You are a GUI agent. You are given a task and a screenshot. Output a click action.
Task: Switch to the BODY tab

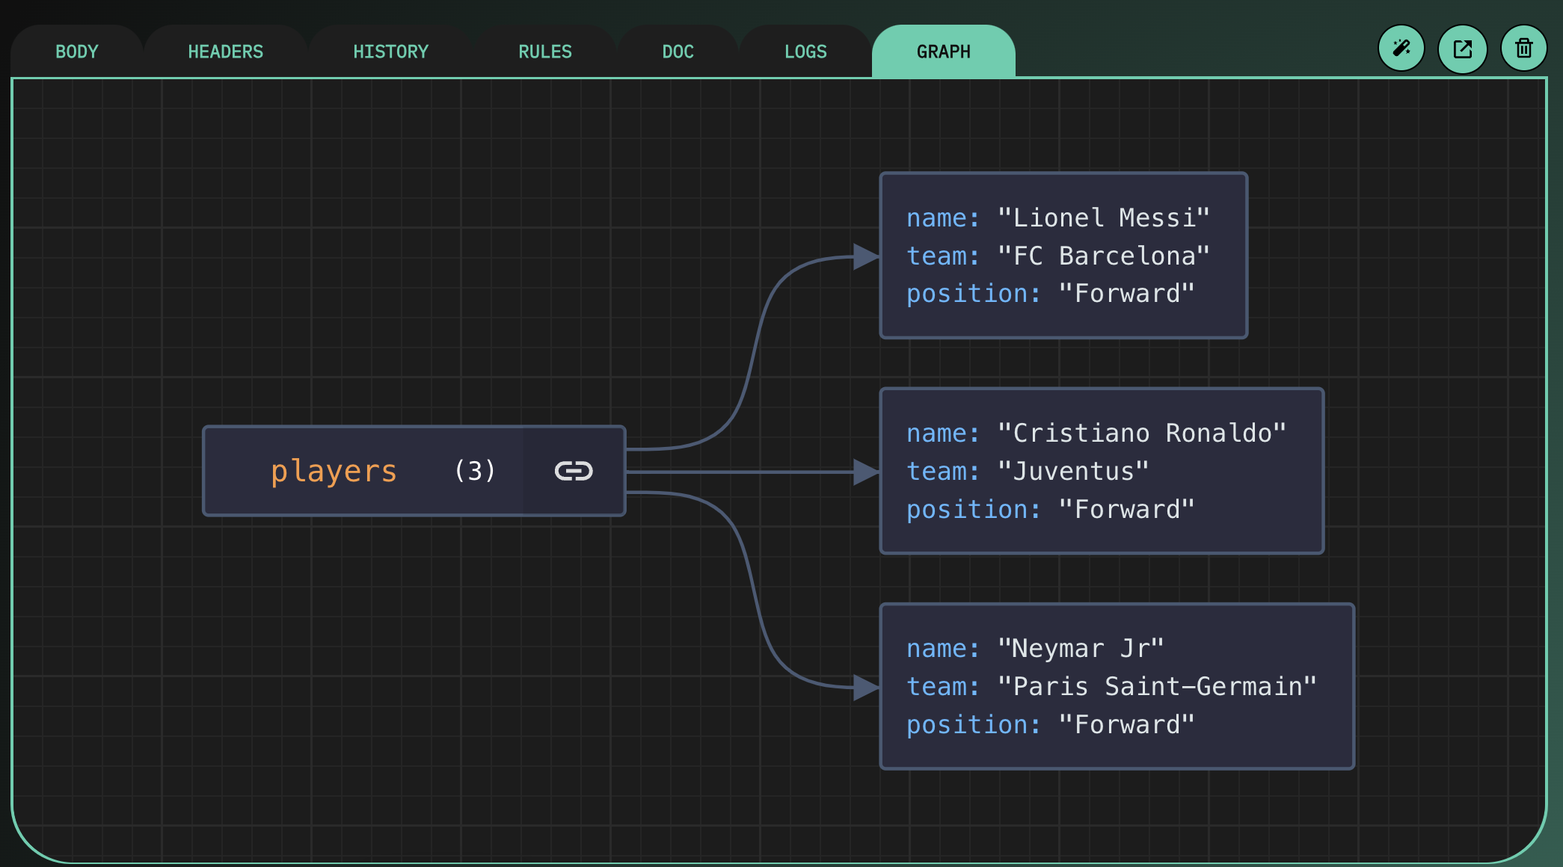77,52
